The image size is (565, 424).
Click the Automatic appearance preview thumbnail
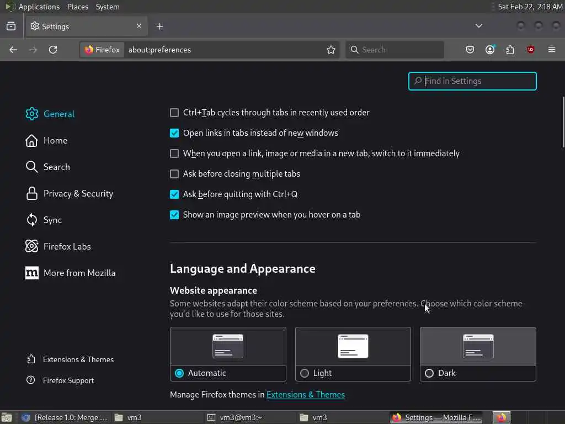coord(228,346)
